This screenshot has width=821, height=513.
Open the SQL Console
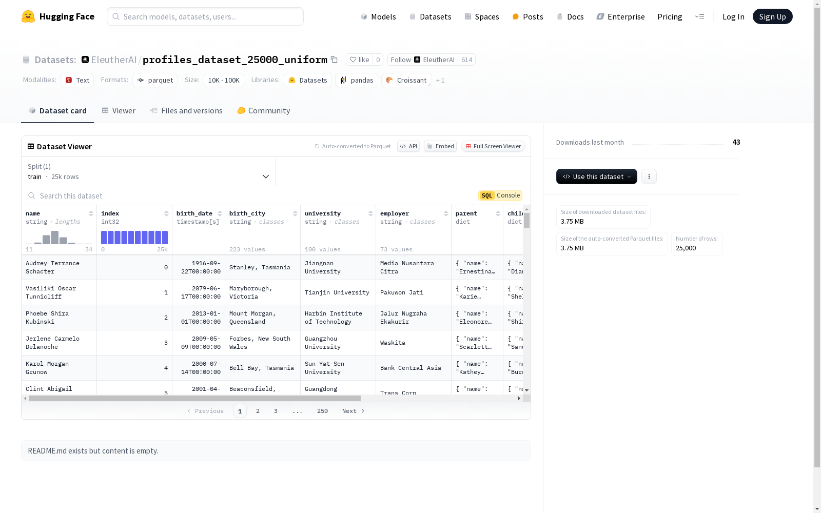tap(500, 195)
